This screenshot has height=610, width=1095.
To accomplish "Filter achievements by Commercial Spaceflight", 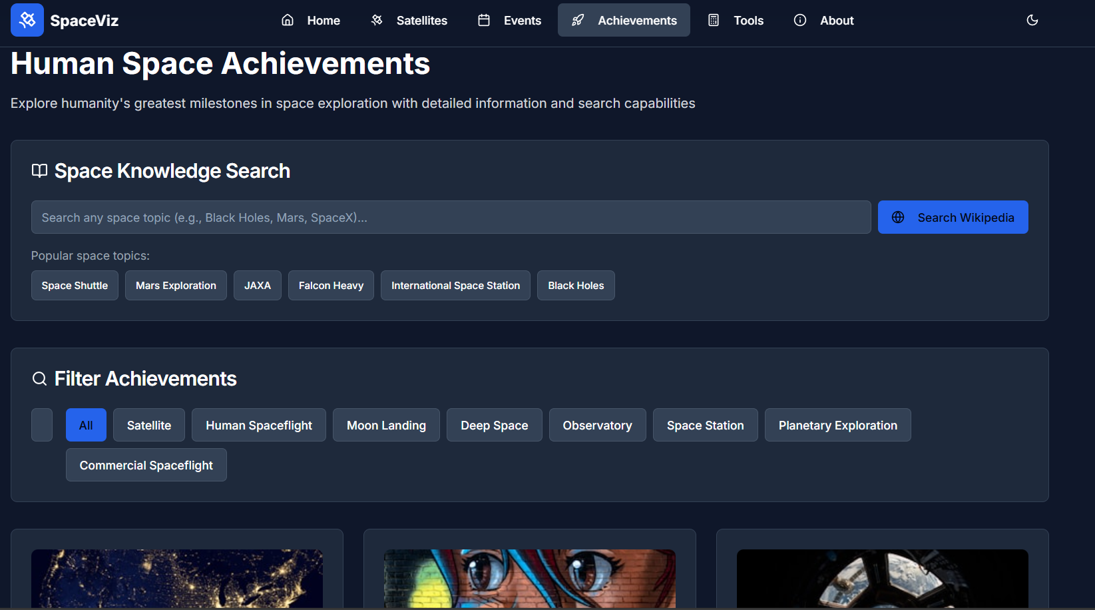I will click(x=146, y=465).
